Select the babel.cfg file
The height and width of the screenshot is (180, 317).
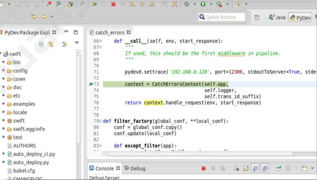pyautogui.click(x=21, y=171)
